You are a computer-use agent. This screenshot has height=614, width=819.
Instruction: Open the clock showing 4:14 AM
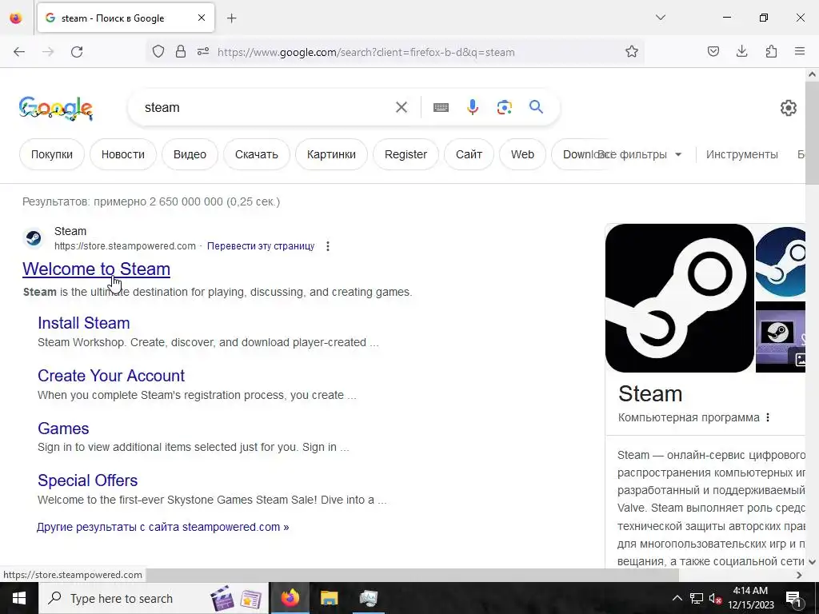pyautogui.click(x=750, y=598)
